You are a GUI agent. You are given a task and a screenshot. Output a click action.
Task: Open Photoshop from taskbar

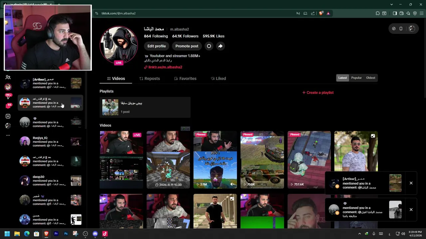coord(66,234)
